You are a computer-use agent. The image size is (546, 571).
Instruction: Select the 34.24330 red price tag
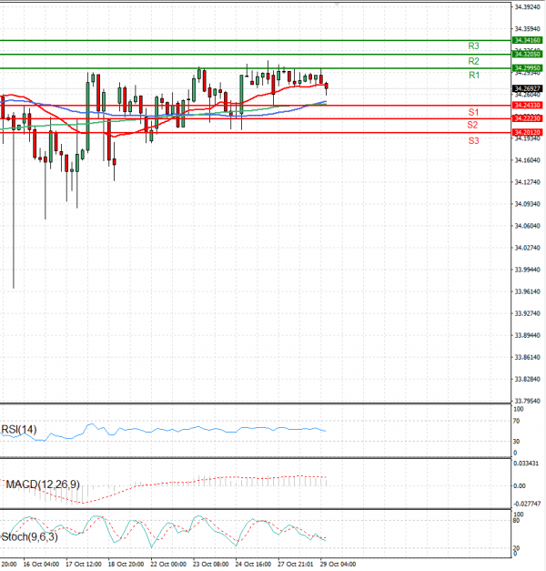[x=528, y=106]
